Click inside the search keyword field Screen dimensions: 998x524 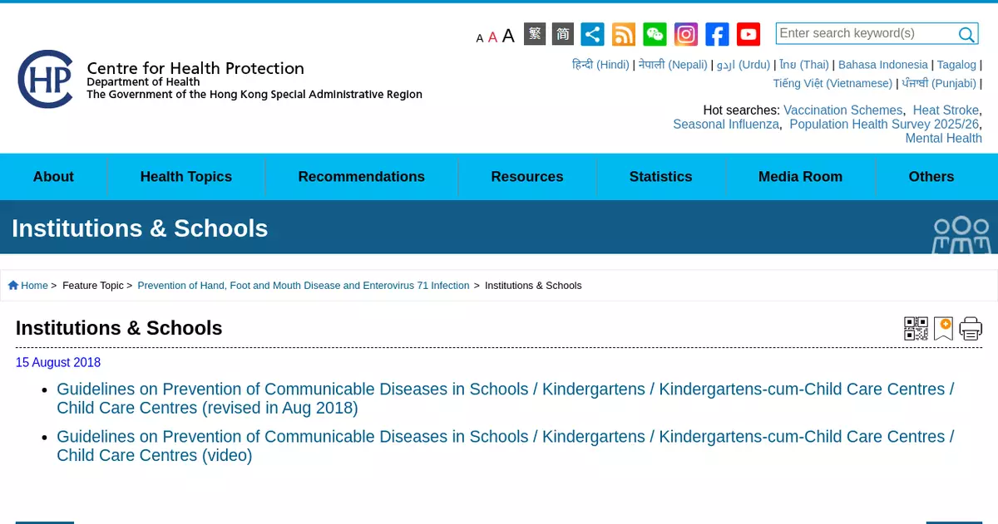867,33
